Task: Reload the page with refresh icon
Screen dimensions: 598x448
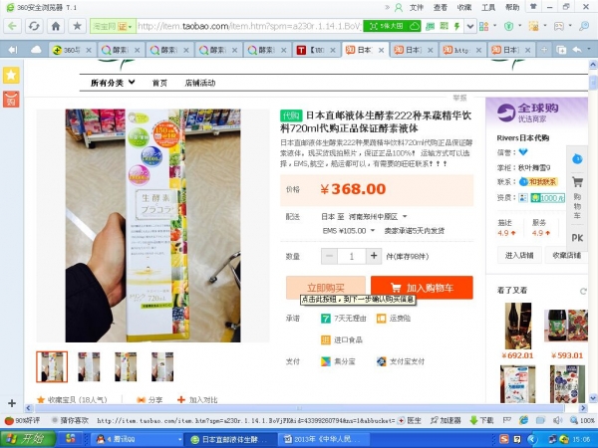Action: click(34, 25)
